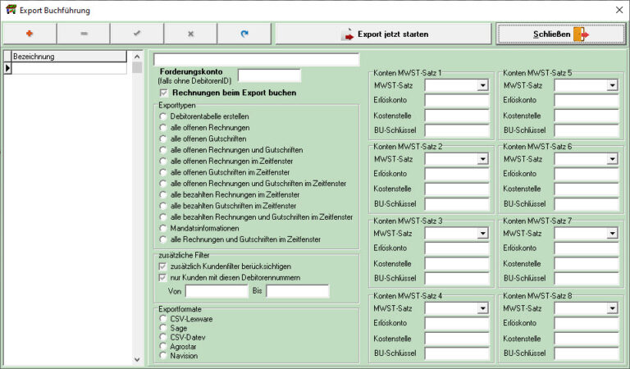Confirm the changes with the checkmark icon
Viewport: 630px width, 369px height.
click(x=137, y=34)
